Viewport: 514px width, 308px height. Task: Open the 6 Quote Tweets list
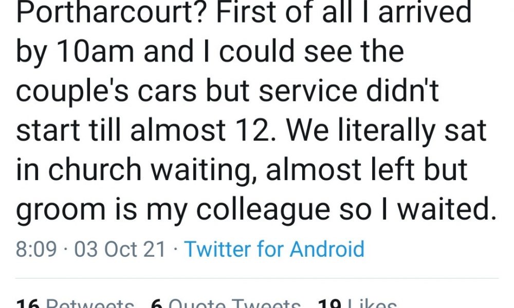click(226, 304)
